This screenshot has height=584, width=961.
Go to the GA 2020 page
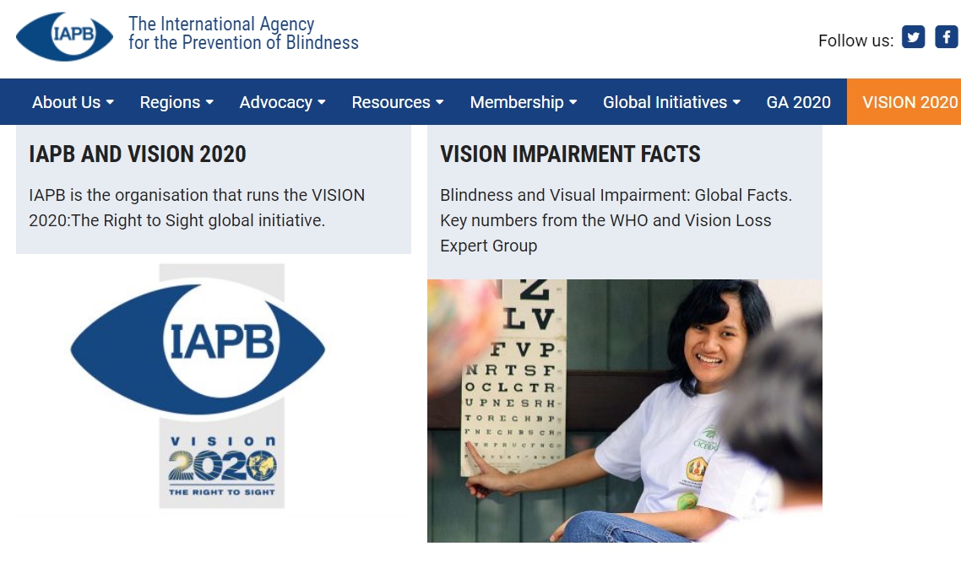click(x=799, y=102)
